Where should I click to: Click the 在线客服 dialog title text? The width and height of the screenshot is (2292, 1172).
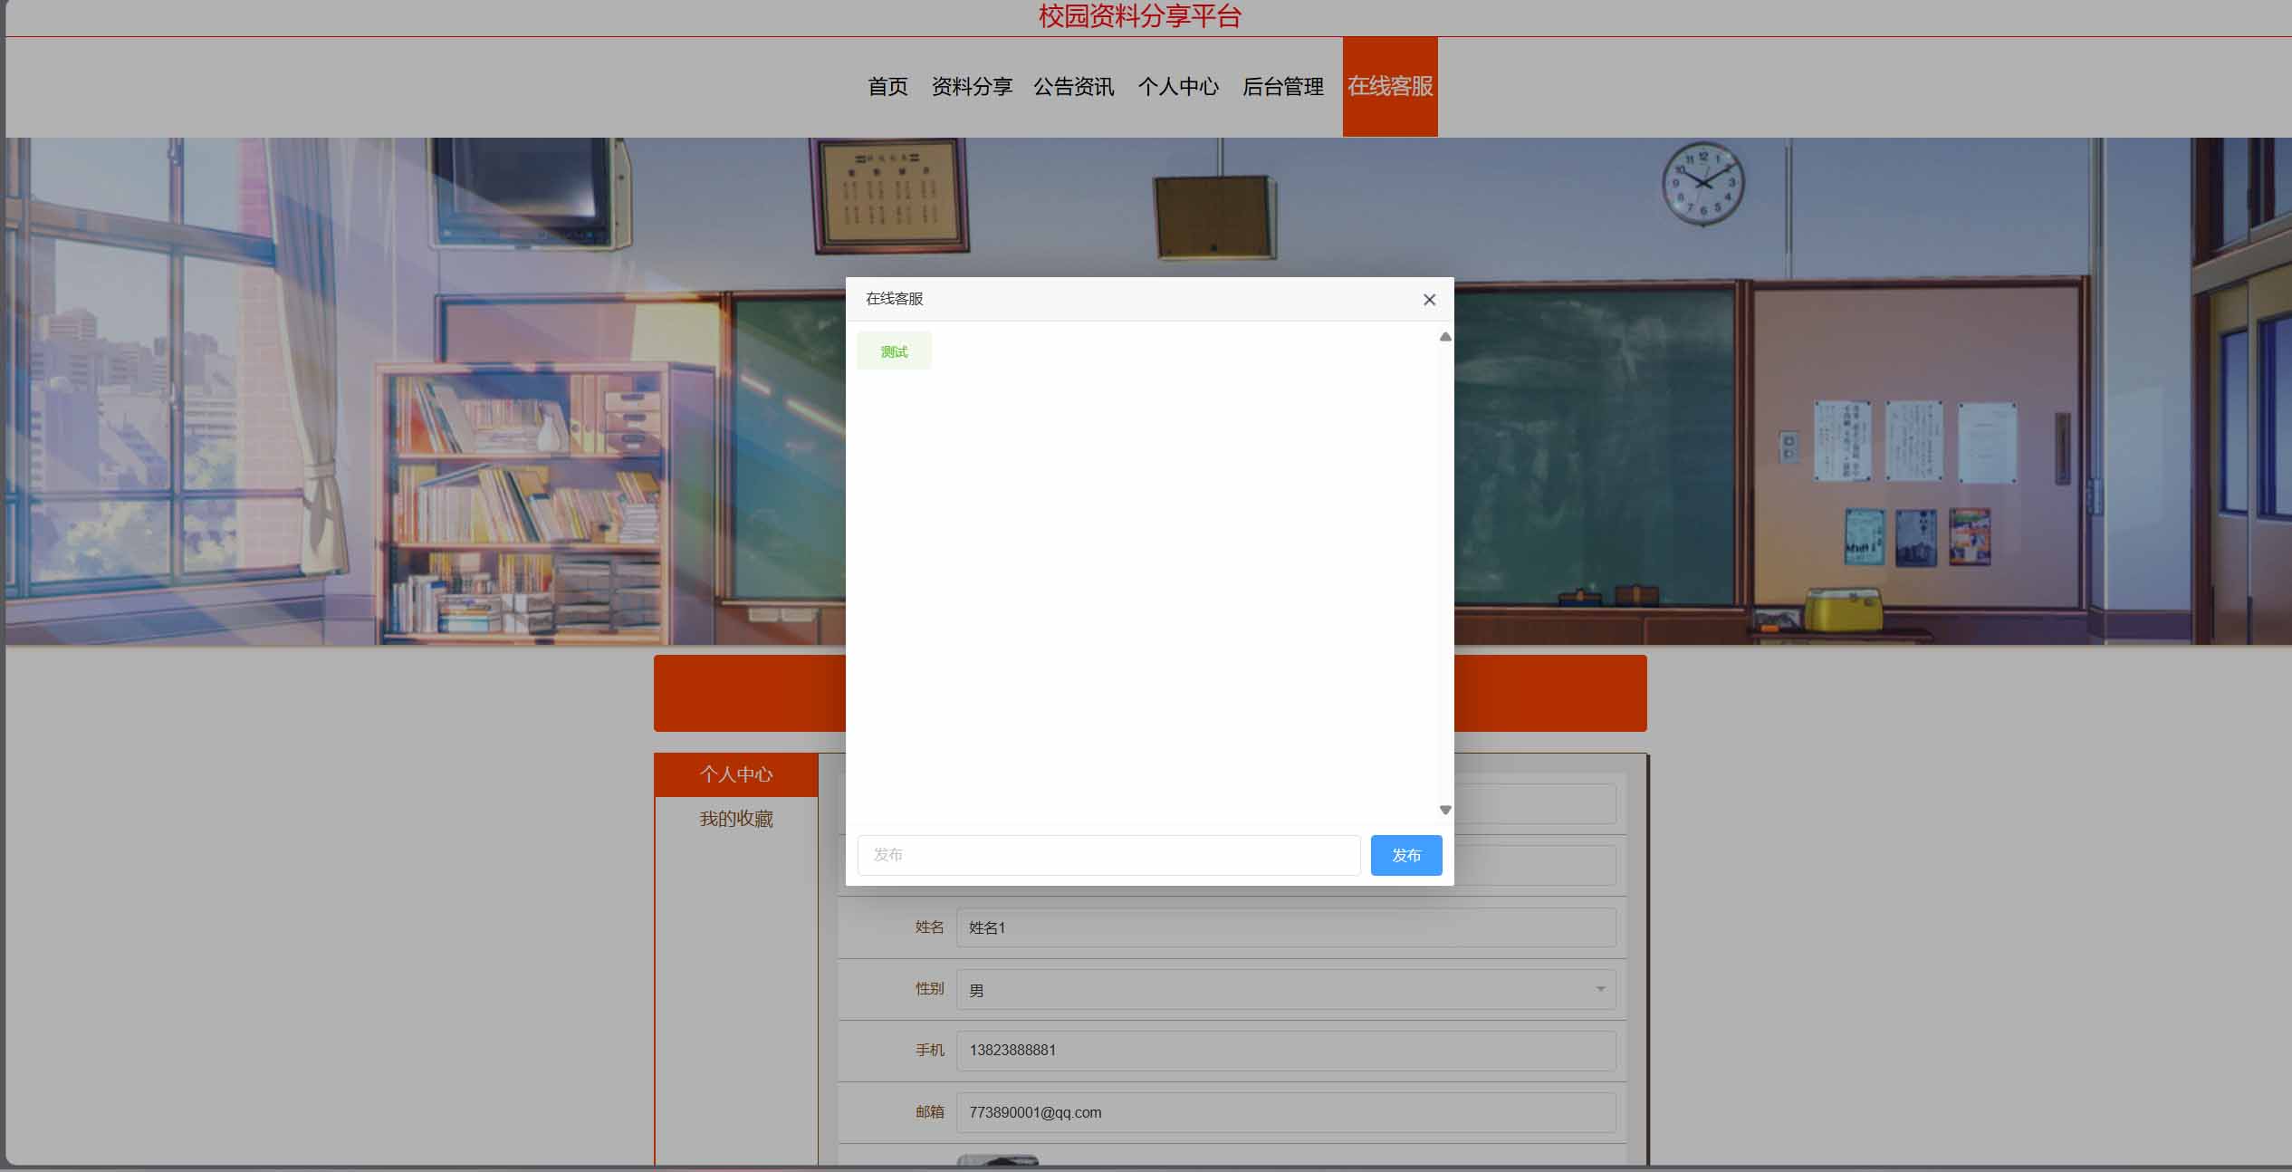coord(894,299)
